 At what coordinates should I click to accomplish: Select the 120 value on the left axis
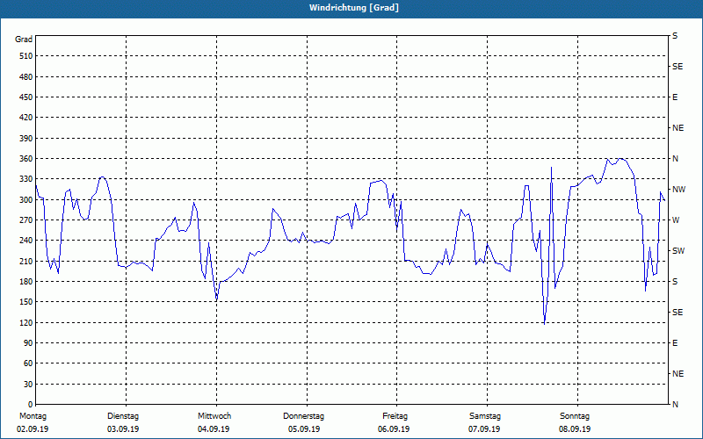[x=26, y=322]
